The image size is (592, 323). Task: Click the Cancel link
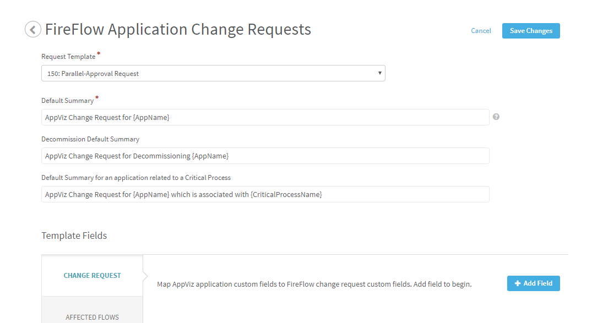[x=481, y=31]
